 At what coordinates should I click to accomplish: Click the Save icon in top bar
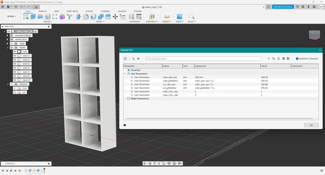(16, 7)
